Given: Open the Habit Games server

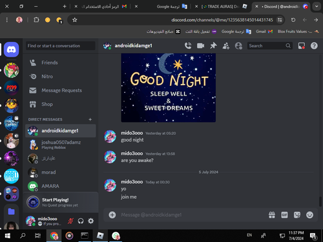Looking at the screenshot, I should [x=12, y=176].
